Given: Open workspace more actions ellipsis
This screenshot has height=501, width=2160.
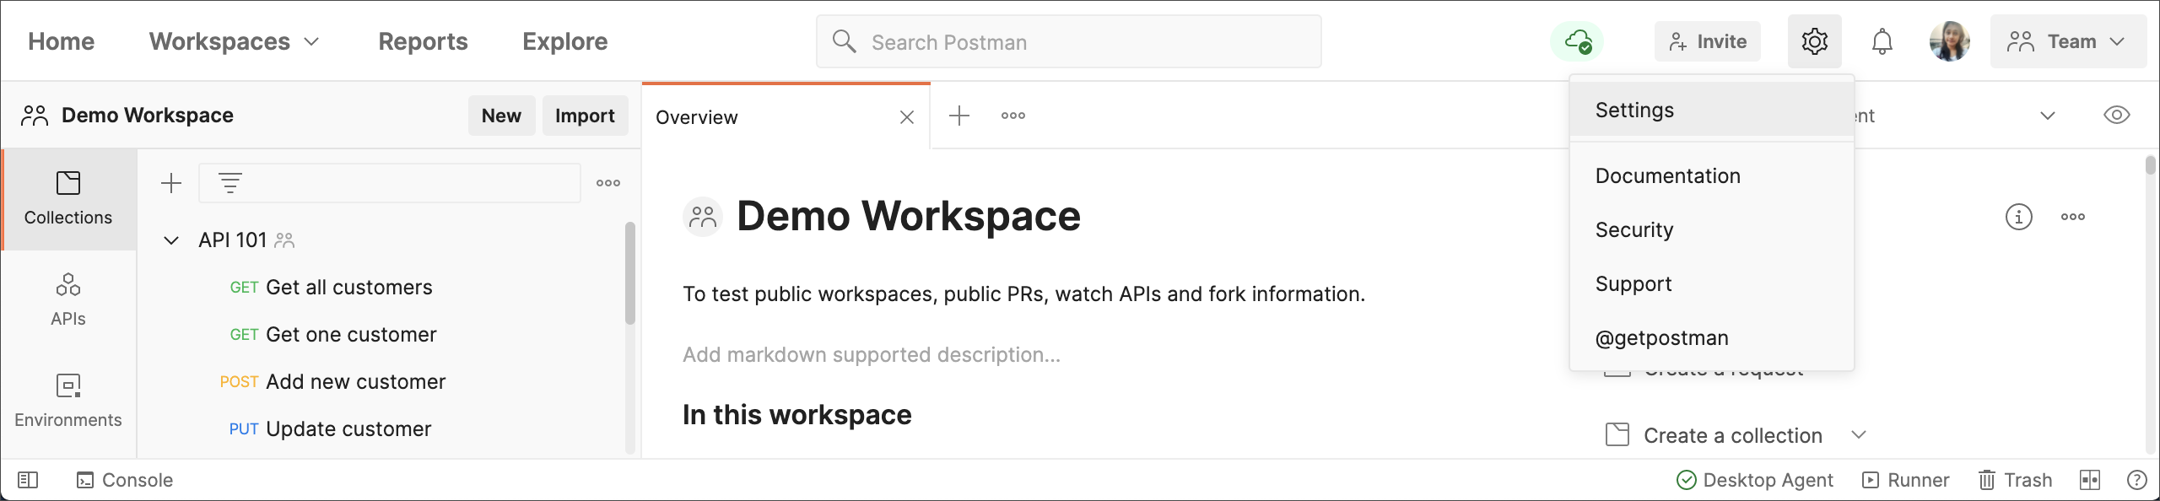Looking at the screenshot, I should 2073,217.
